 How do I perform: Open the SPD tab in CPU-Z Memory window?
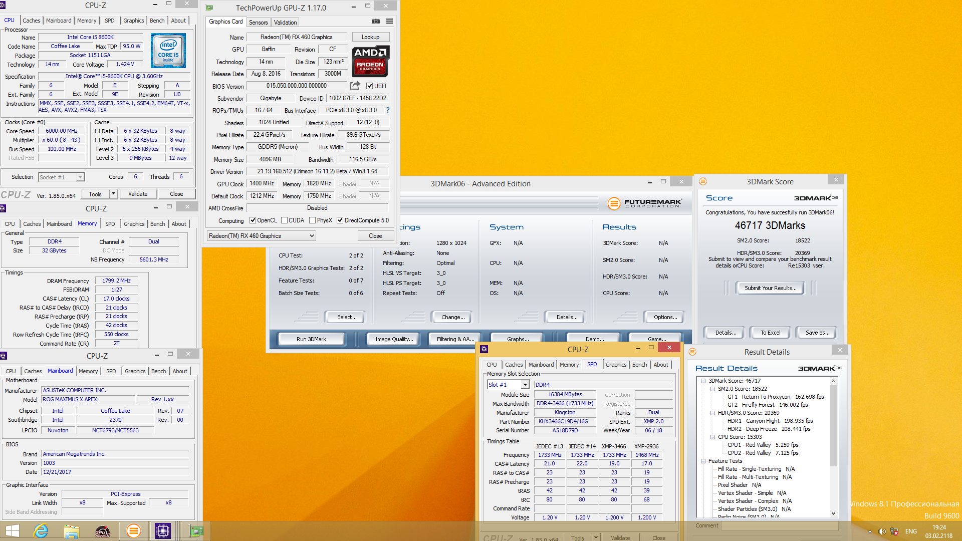tap(110, 224)
